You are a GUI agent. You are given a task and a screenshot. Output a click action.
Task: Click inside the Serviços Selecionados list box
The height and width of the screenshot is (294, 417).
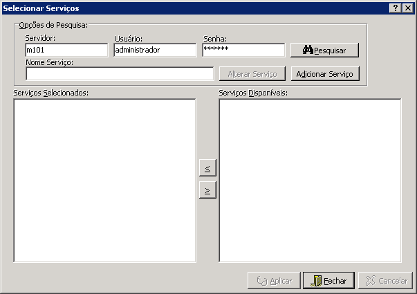tap(104, 180)
